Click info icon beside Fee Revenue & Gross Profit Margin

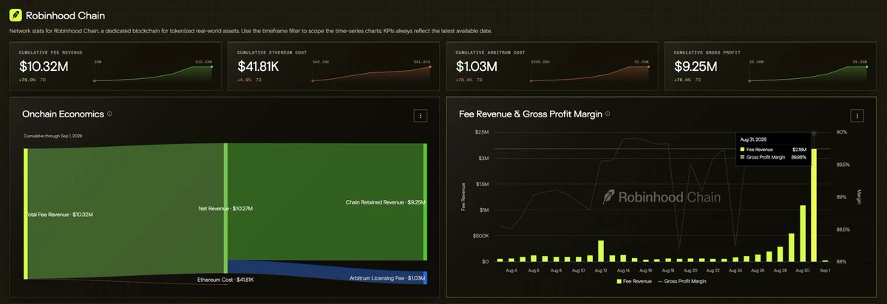coord(608,114)
